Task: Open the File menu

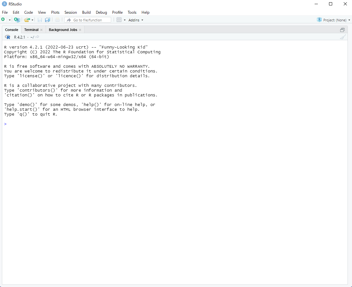Action: click(5, 12)
